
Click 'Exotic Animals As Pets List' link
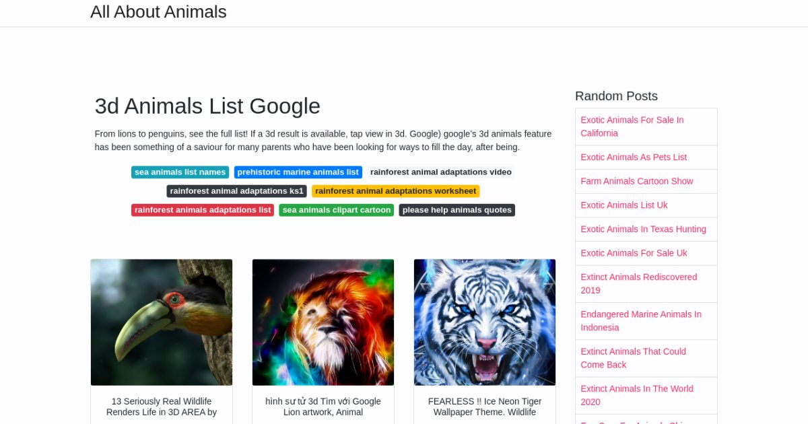(634, 157)
